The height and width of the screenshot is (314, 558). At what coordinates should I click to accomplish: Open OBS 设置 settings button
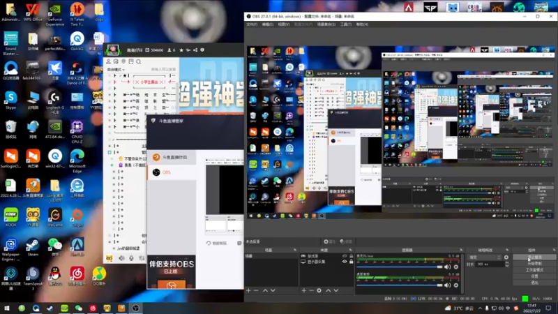click(x=534, y=276)
